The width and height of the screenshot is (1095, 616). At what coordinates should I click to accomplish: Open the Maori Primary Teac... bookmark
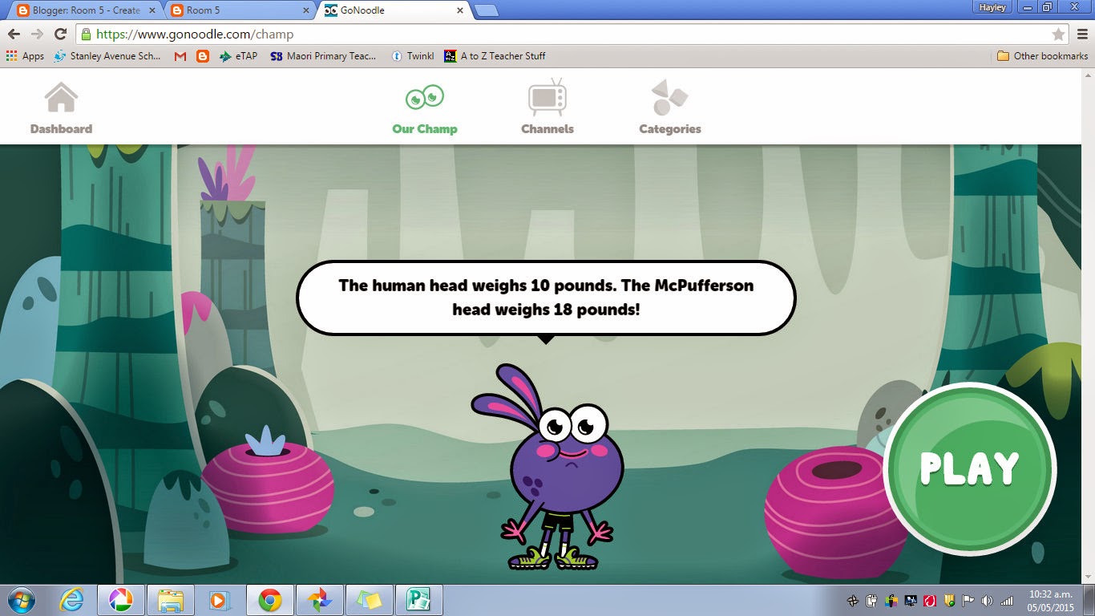[x=323, y=56]
